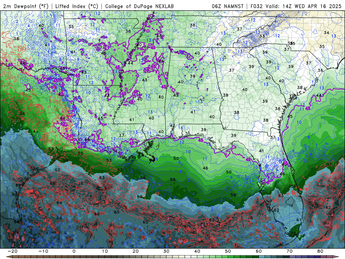Viewport: 345px width, 259px height.
Task: Click the "F032" forecast hour text
Action: pyautogui.click(x=257, y=6)
